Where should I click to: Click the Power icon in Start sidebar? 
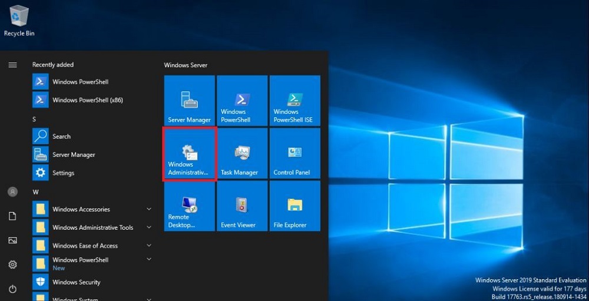point(12,289)
